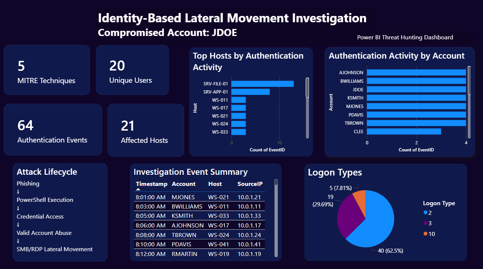Select the WS-033 bar in Top Hosts

tap(239, 132)
